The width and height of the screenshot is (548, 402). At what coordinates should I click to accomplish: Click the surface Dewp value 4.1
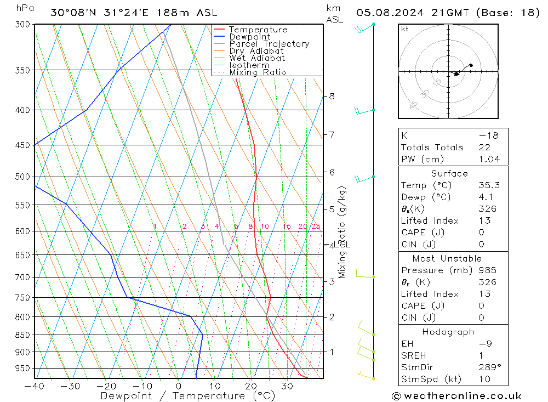[x=486, y=197]
